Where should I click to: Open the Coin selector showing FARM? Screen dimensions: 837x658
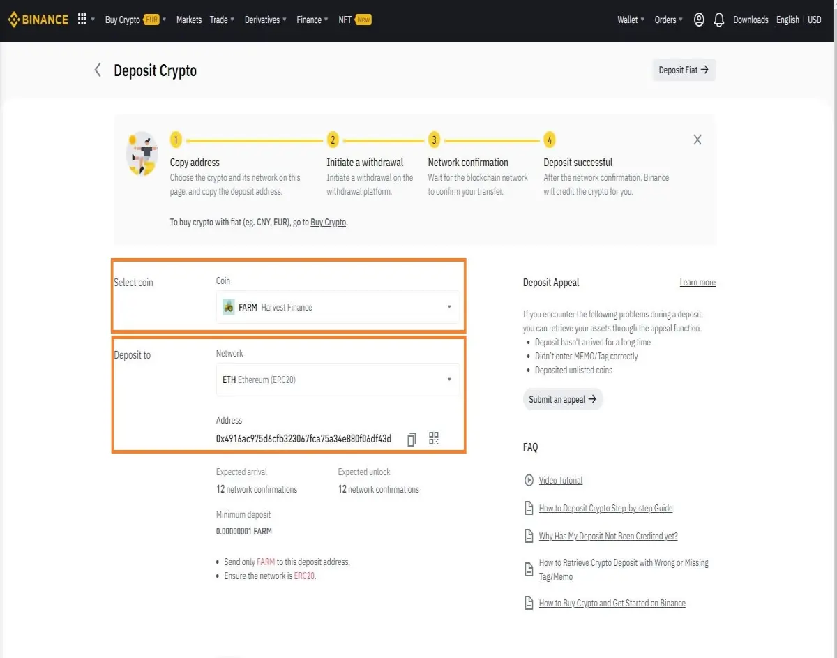(338, 307)
